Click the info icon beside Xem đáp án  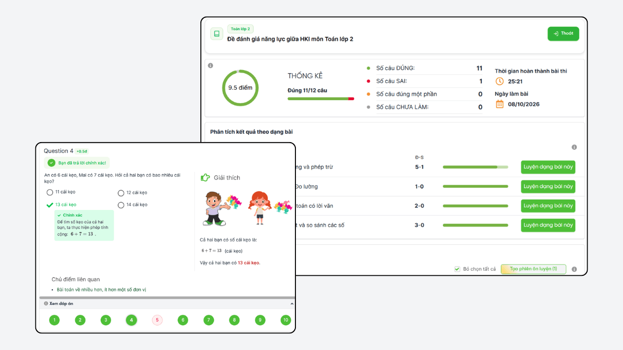(x=46, y=304)
